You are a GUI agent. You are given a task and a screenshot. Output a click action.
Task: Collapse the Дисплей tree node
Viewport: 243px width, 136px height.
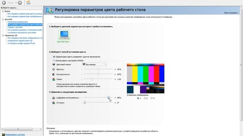coord(3,19)
